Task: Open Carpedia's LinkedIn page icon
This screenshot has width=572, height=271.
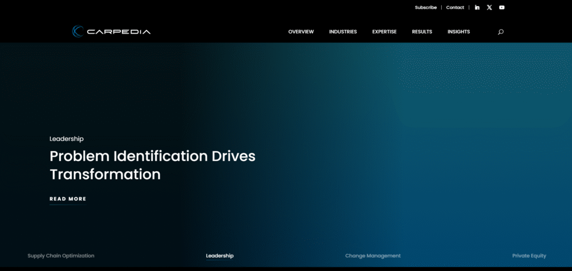Action: (x=477, y=7)
